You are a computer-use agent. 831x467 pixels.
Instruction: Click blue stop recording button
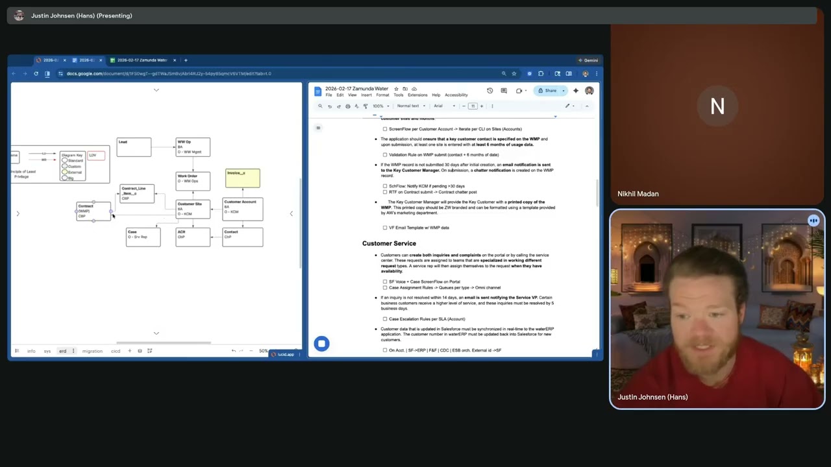point(321,344)
